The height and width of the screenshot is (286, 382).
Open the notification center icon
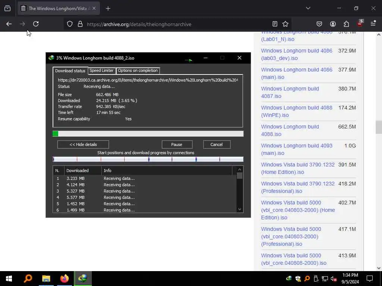(x=370, y=279)
